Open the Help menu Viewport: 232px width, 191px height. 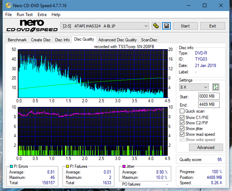point(56,15)
